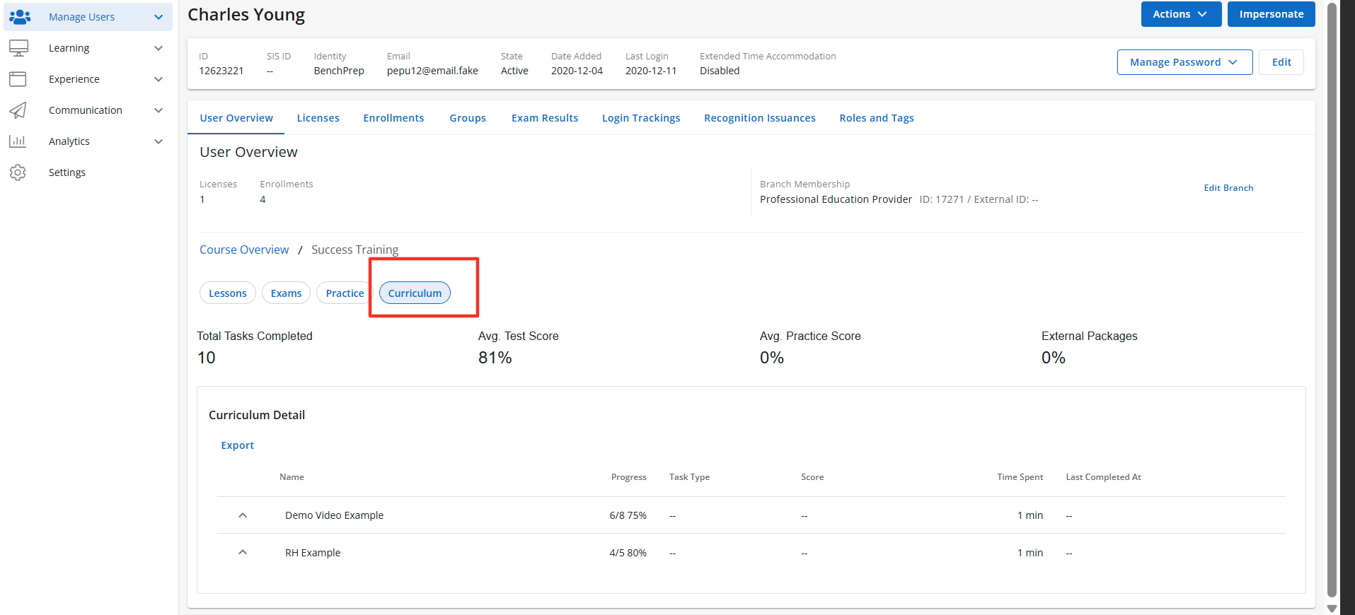1355x615 pixels.
Task: Click the Settings gear icon
Action: click(x=18, y=172)
